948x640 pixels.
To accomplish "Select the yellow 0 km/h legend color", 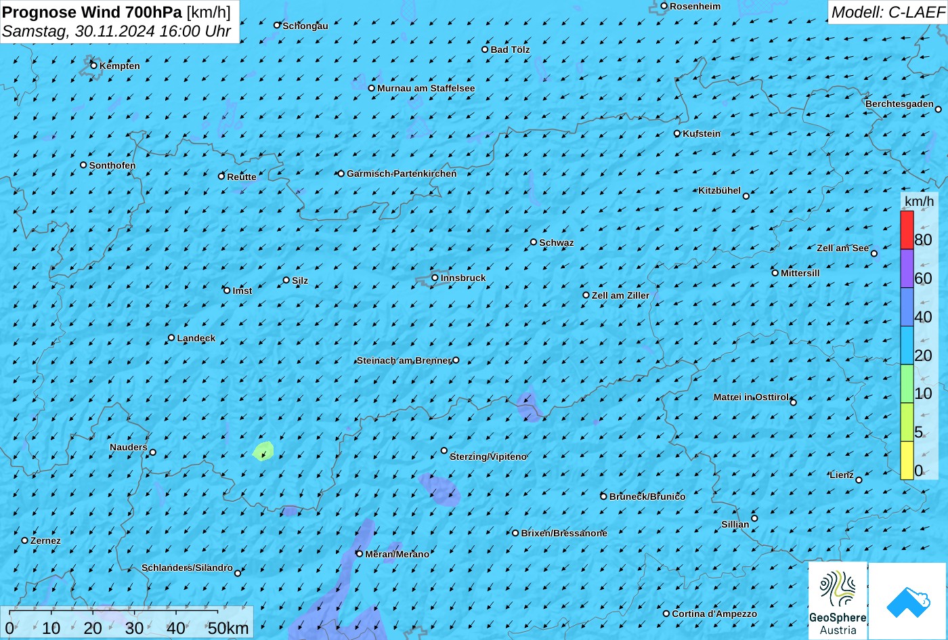I will (907, 461).
